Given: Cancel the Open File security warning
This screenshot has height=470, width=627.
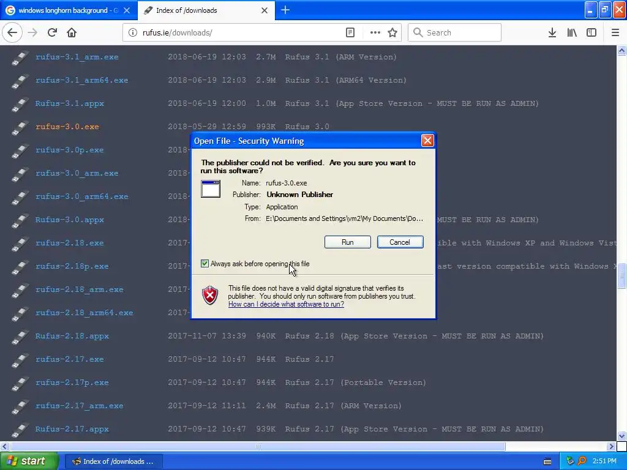Looking at the screenshot, I should 400,242.
